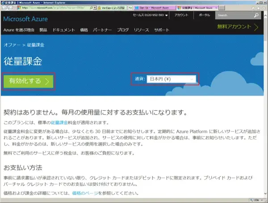Open the サポート menu

(162, 30)
